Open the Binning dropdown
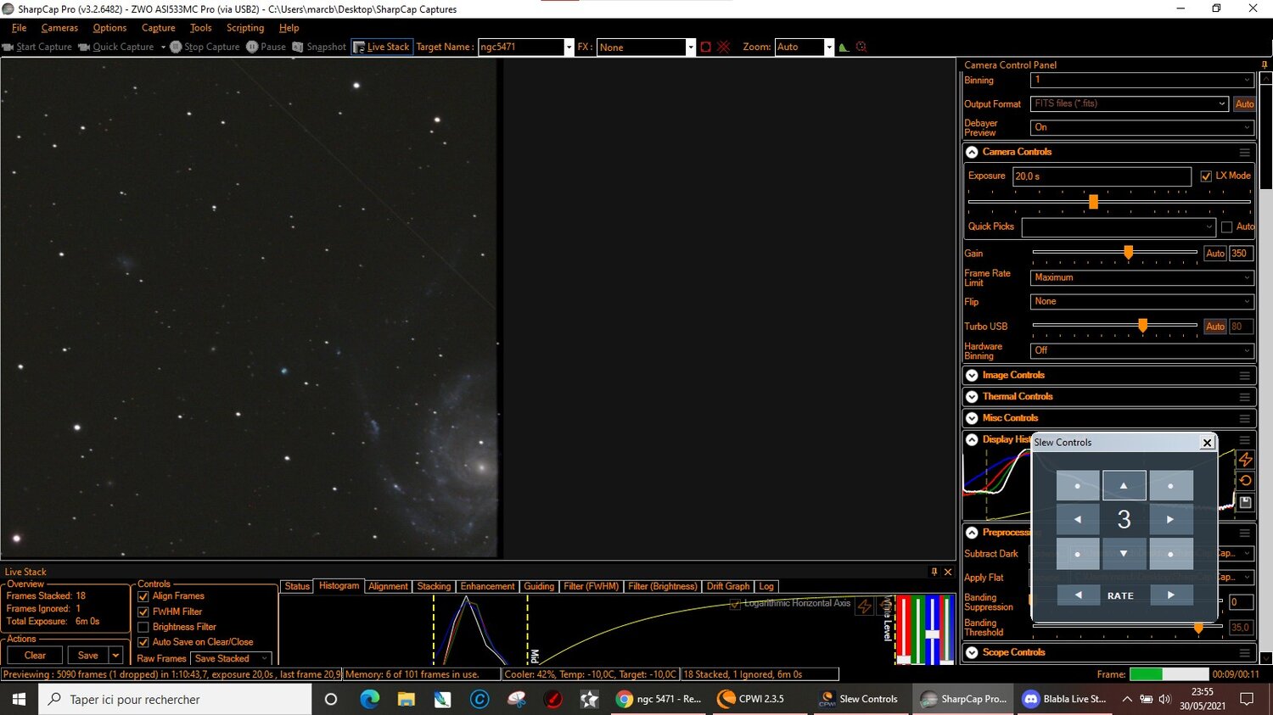 (1141, 80)
